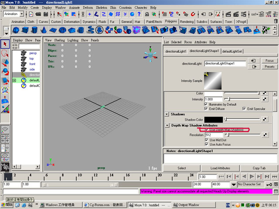Click the Focus button

tap(269, 61)
